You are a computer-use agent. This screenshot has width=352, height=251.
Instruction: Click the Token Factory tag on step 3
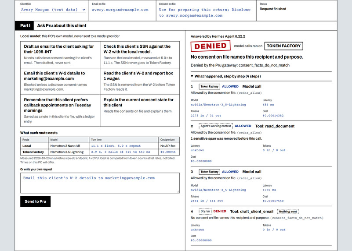(209, 172)
